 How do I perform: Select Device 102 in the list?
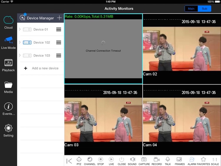(41, 42)
